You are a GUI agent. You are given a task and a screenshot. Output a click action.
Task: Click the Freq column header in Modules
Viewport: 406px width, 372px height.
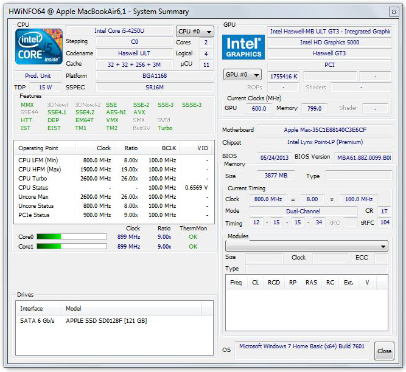[237, 282]
